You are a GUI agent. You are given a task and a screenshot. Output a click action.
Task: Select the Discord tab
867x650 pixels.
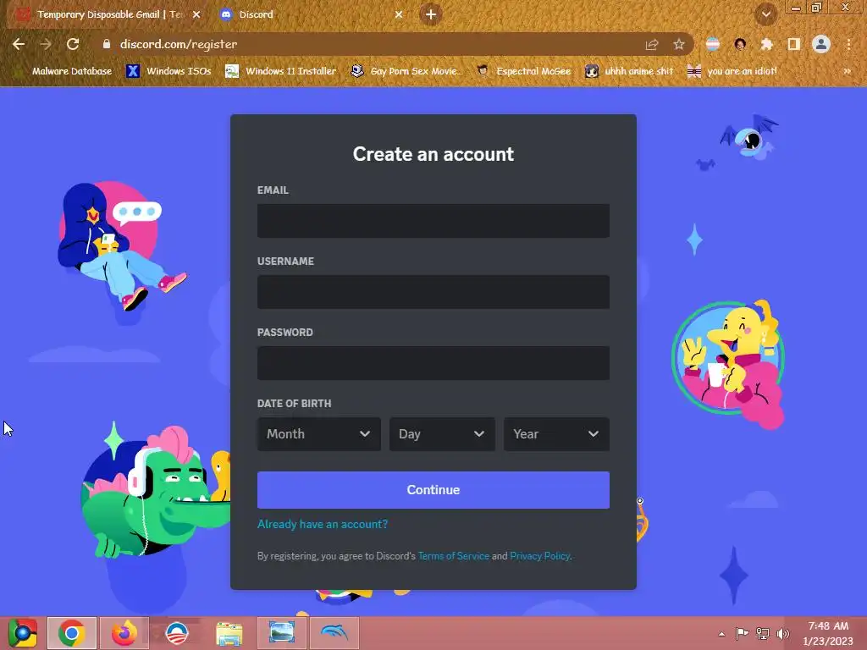(x=311, y=15)
